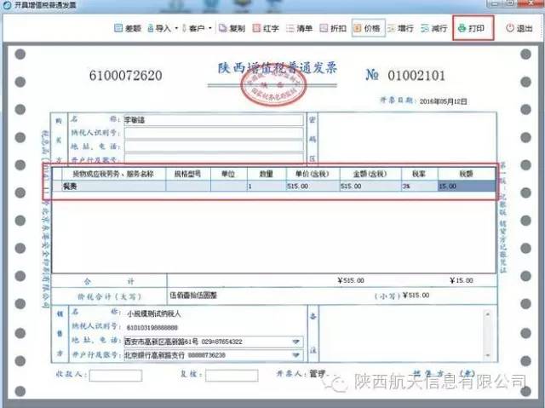
Task: Click the 单位 cell in 餐费 row
Action: [229, 187]
